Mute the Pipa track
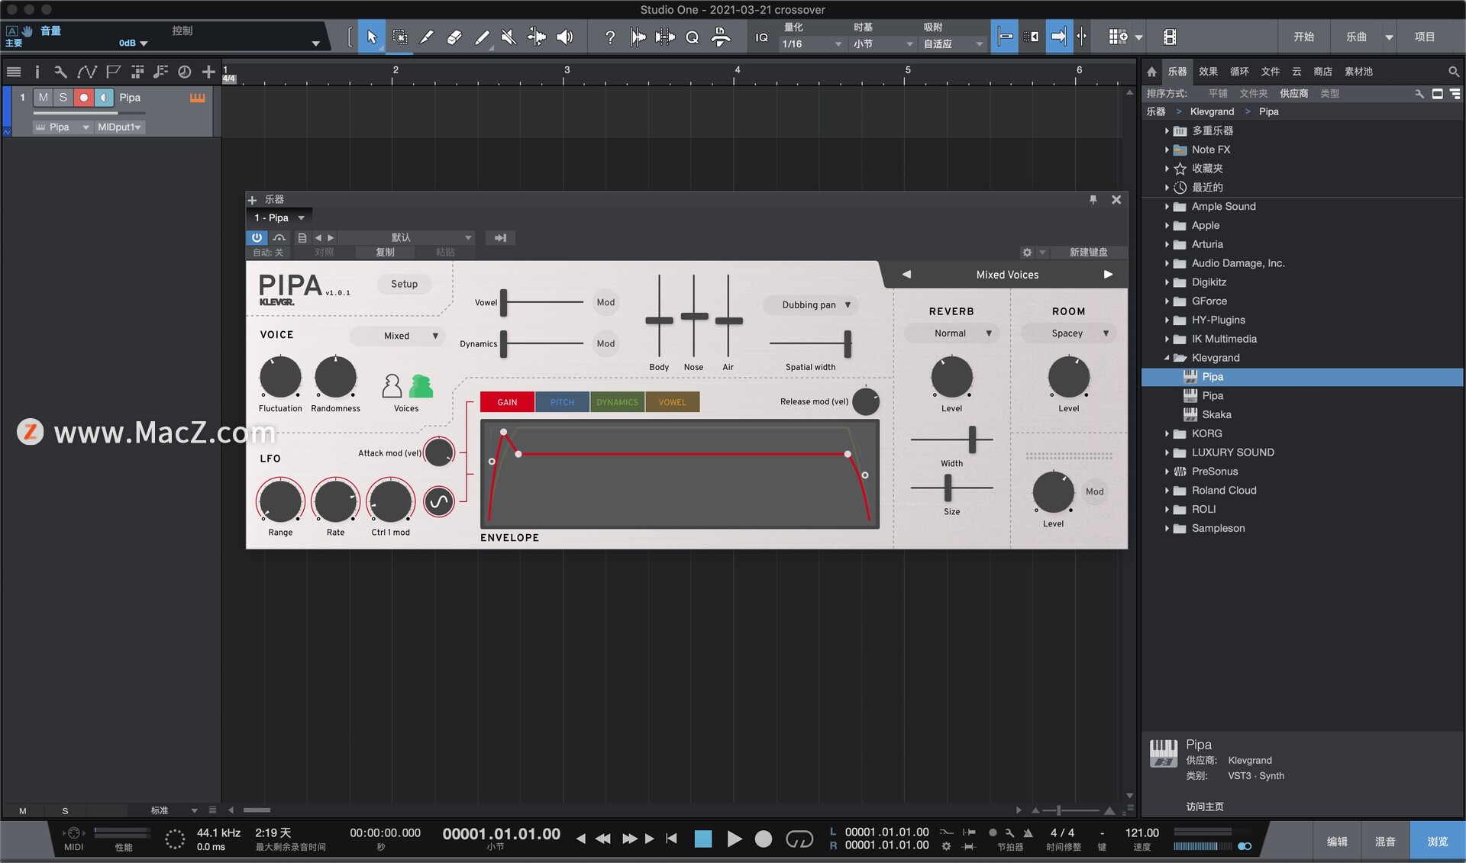The image size is (1466, 863). [x=44, y=98]
